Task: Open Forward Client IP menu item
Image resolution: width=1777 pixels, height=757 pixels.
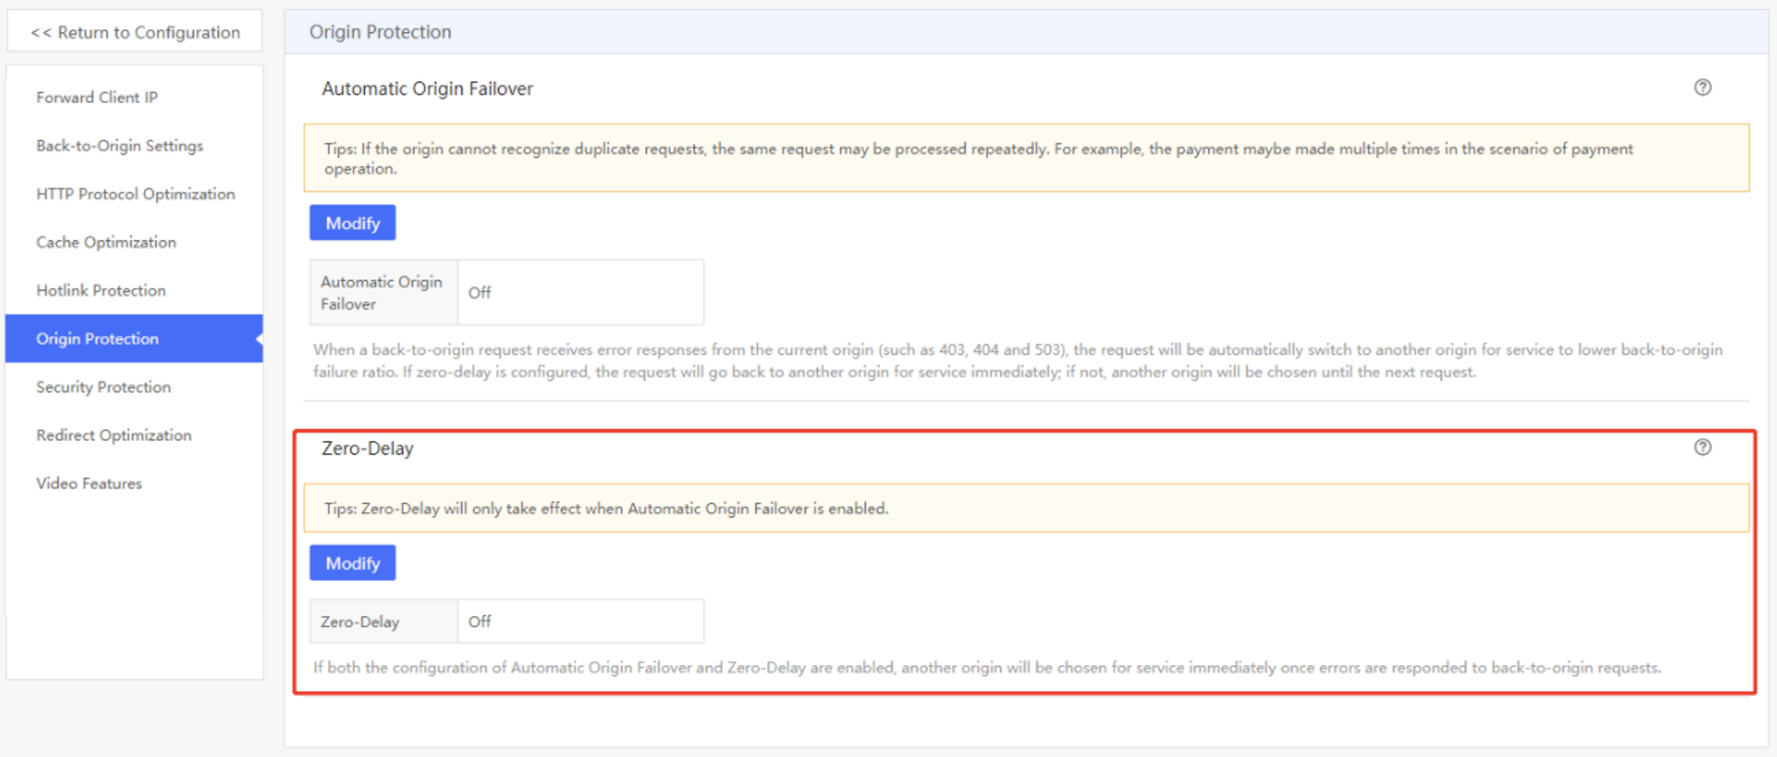Action: point(134,97)
